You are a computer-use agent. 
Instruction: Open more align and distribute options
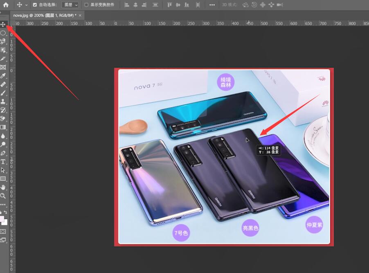(212, 5)
